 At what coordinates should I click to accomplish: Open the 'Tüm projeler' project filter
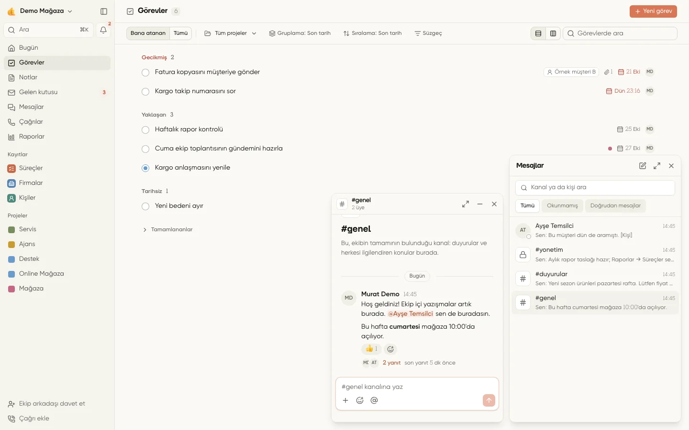coord(230,33)
